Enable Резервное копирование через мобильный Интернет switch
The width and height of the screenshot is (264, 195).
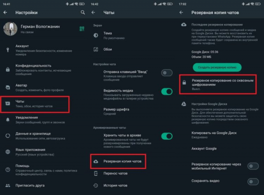point(253,166)
